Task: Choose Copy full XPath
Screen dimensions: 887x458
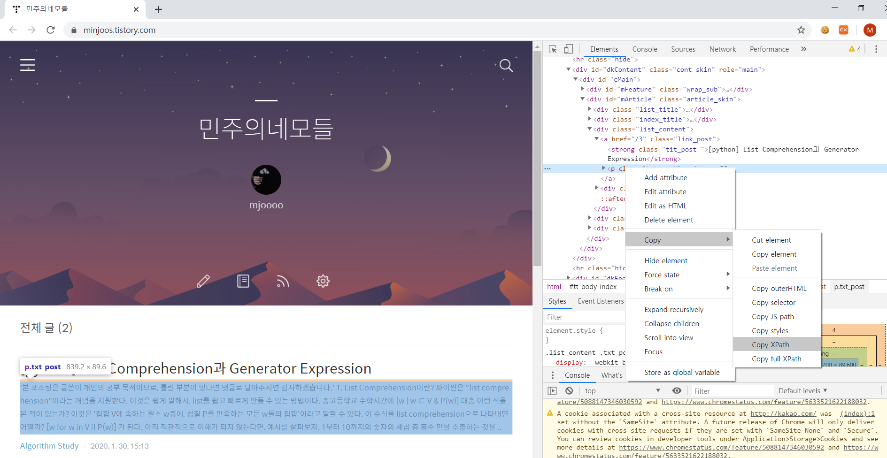Action: (777, 359)
